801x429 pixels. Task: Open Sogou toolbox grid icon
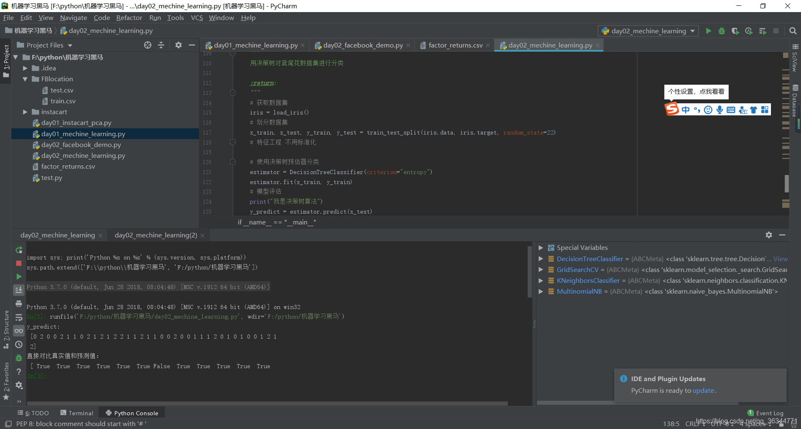[x=765, y=110]
